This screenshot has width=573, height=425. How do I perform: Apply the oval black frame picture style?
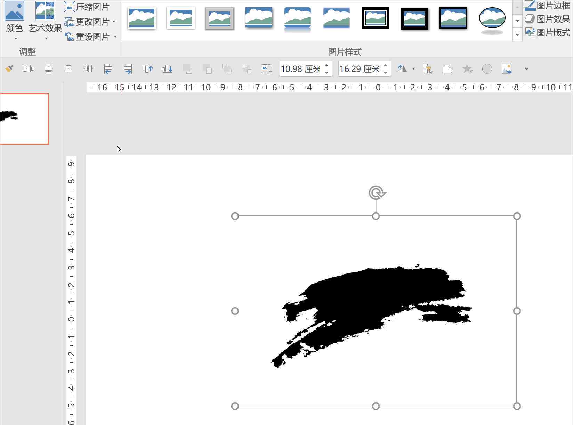click(x=492, y=20)
